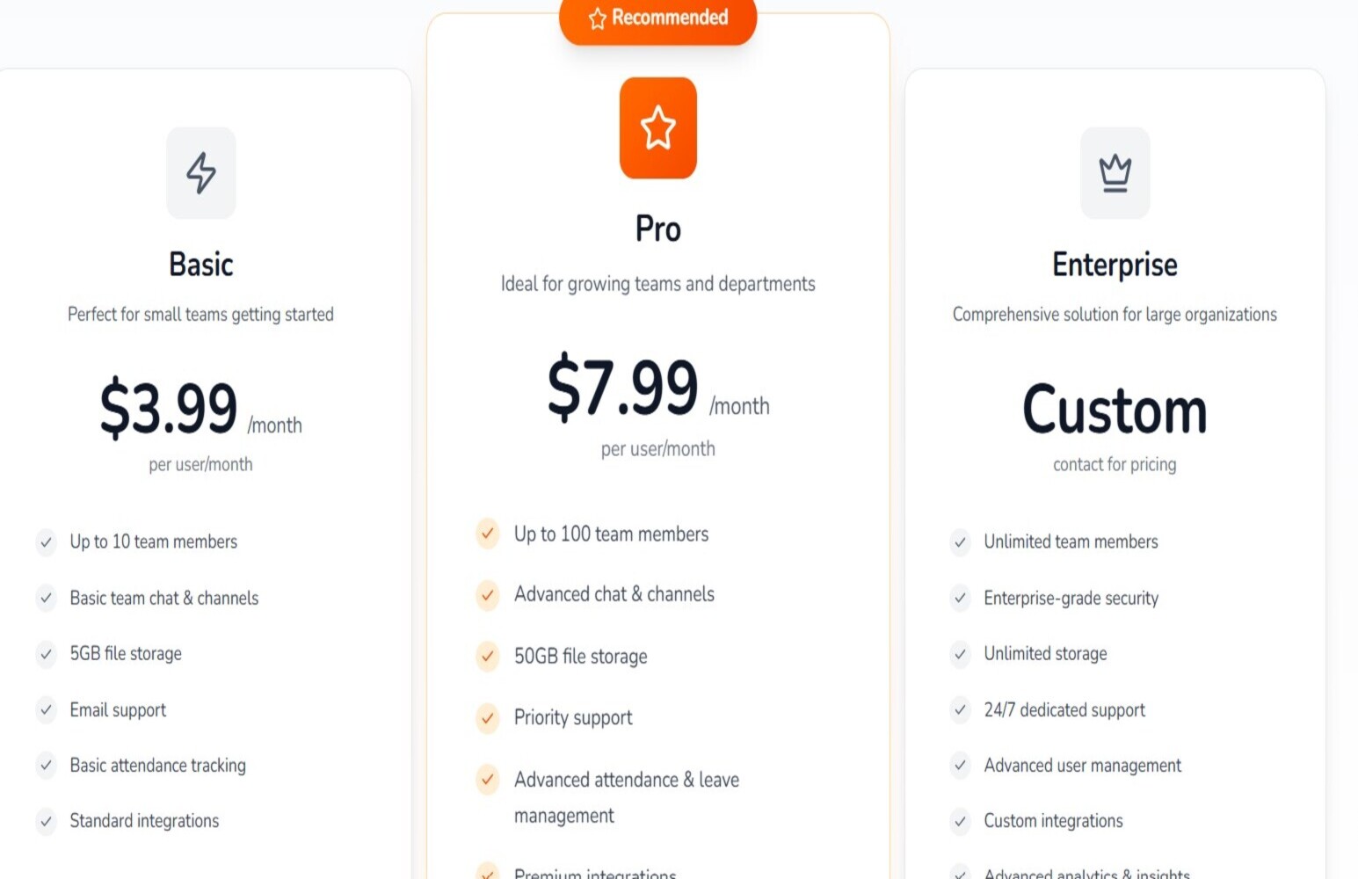This screenshot has height=879, width=1358.
Task: Click checkmark beside 24/7 dedicated support
Action: point(961,710)
